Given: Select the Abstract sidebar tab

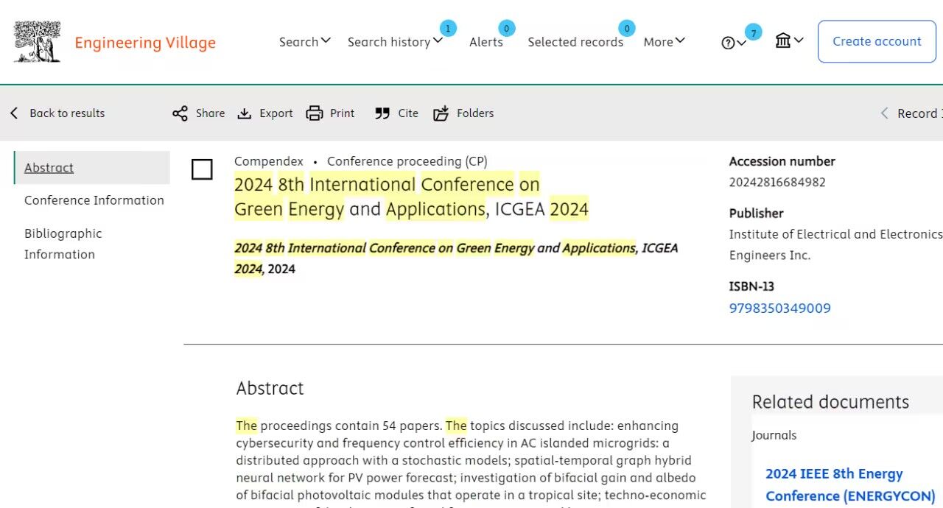Looking at the screenshot, I should pos(92,168).
